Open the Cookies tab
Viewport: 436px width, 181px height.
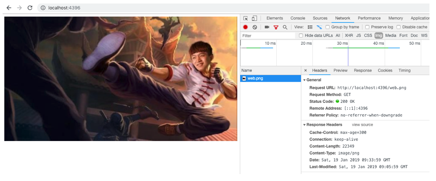coord(385,70)
